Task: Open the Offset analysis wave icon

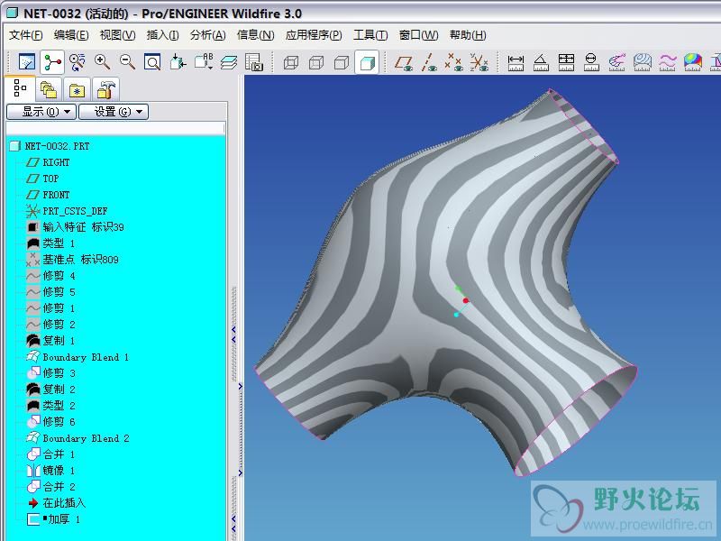Action: pyautogui.click(x=667, y=61)
